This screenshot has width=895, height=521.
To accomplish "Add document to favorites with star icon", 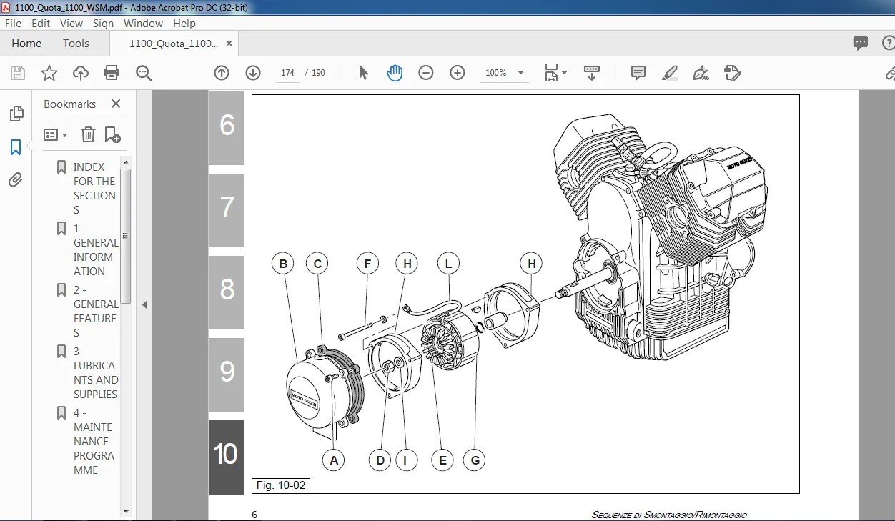I will coord(49,73).
